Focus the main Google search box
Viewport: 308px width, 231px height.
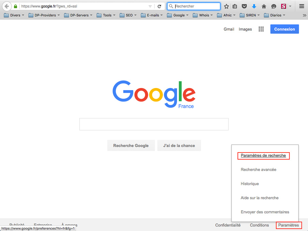[154, 124]
